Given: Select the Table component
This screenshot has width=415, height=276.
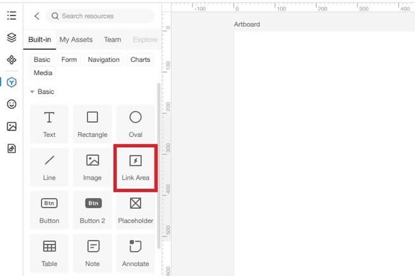Looking at the screenshot, I should tap(49, 253).
